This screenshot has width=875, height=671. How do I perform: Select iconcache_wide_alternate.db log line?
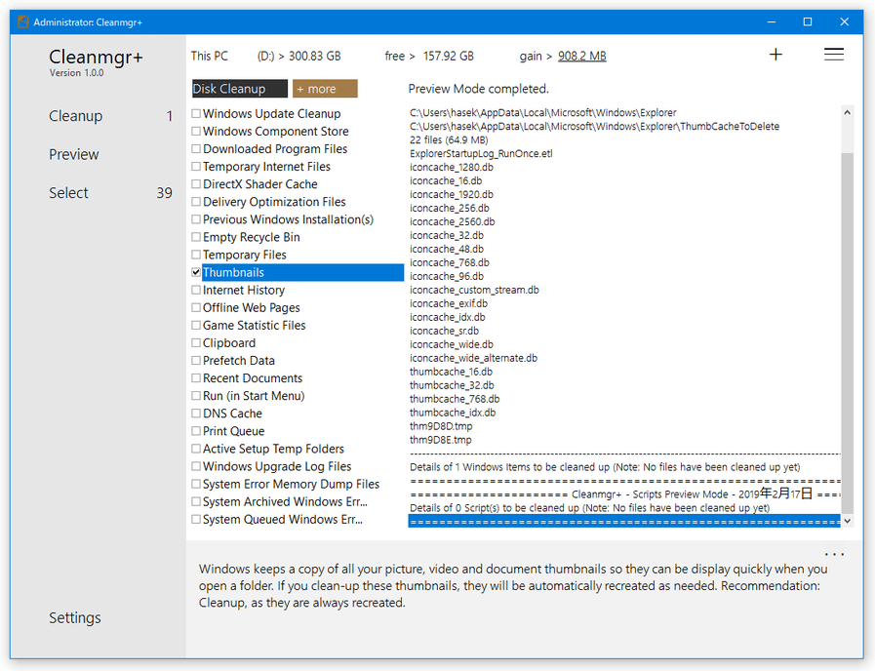(473, 358)
